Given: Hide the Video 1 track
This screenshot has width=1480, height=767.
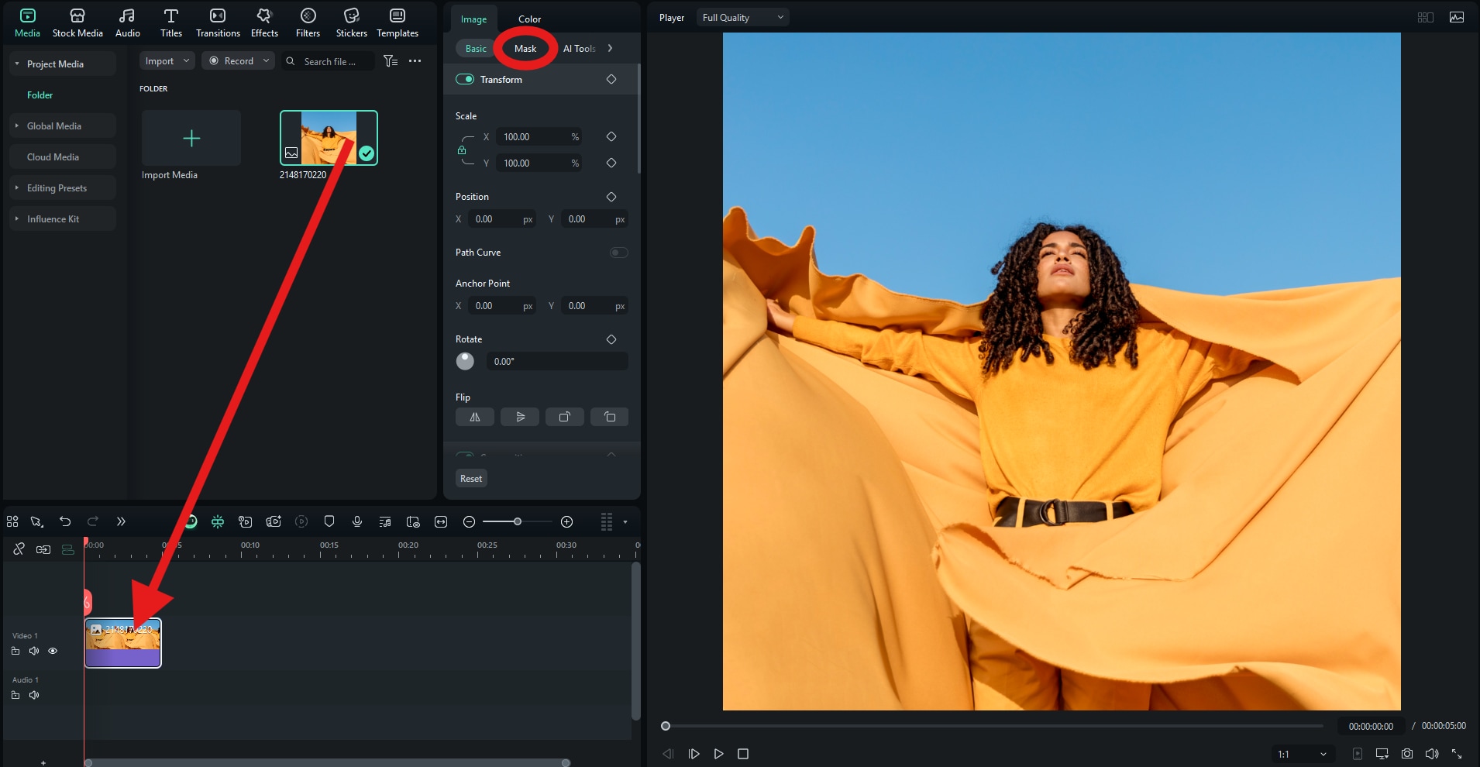Looking at the screenshot, I should tap(53, 651).
